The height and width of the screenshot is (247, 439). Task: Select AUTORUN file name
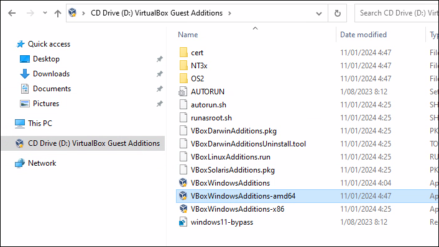coord(208,92)
